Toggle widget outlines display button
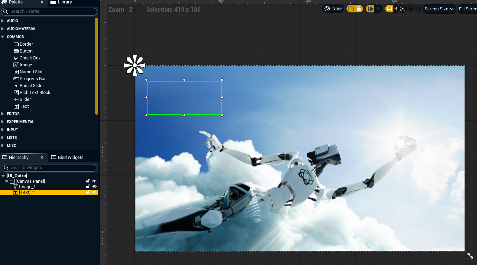This screenshot has height=265, width=477. pyautogui.click(x=351, y=9)
